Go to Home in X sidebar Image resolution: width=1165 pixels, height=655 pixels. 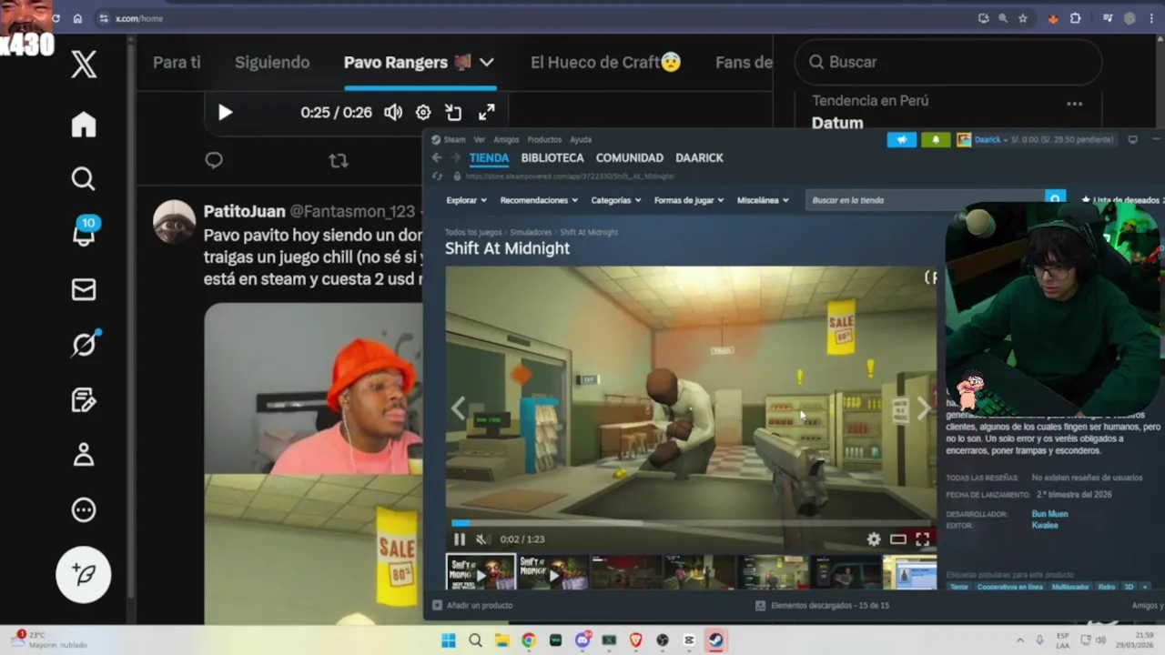[x=84, y=125]
